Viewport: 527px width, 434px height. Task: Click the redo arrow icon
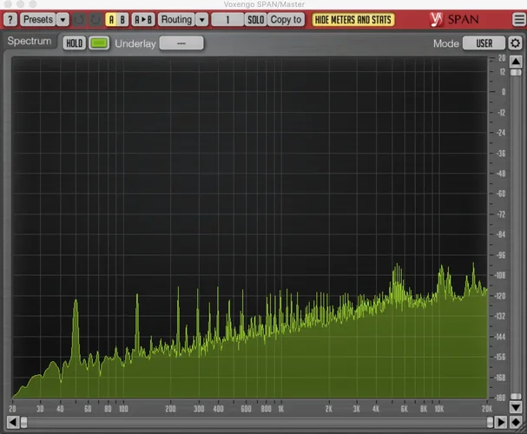click(x=95, y=19)
